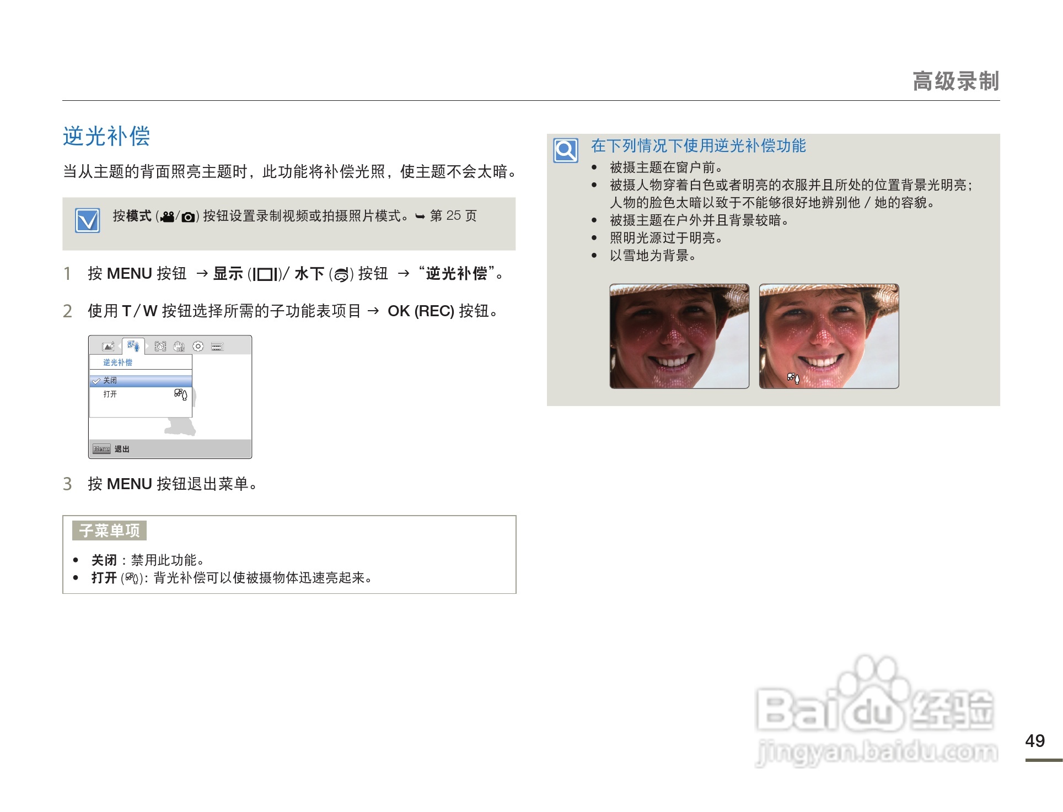The height and width of the screenshot is (812, 1063).
Task: Click the 退出 label in camera menu
Action: 122,449
